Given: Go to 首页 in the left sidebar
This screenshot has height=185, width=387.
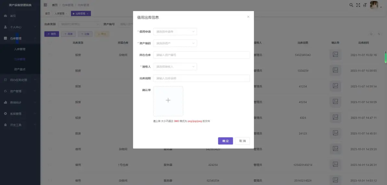Looking at the screenshot, I should (x=13, y=16).
